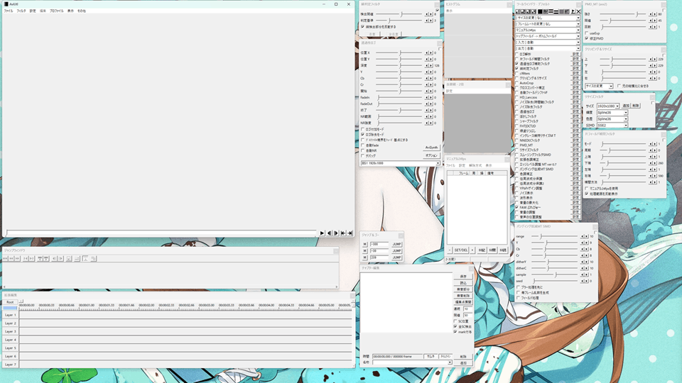
Task: Adjust the 検出閾値 slider in stripe filter window
Action: (399, 14)
